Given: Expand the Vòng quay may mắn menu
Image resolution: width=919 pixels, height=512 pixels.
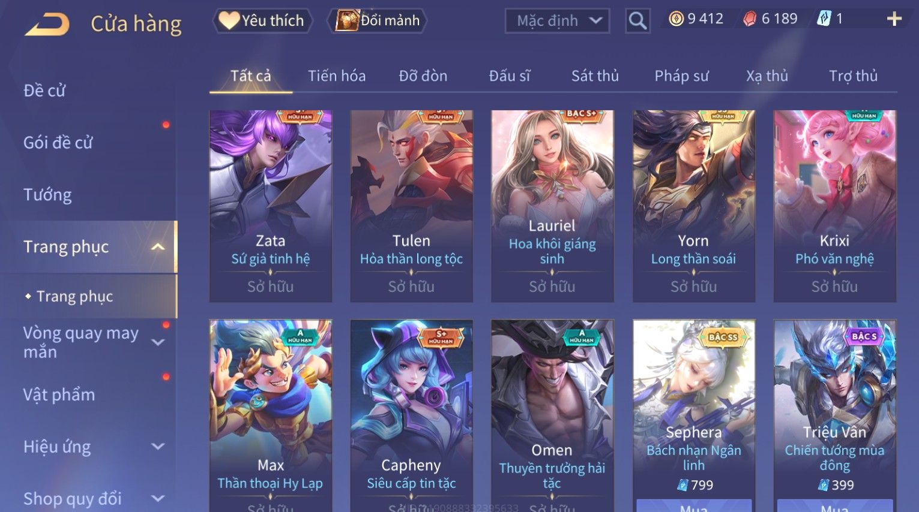Looking at the screenshot, I should [158, 342].
